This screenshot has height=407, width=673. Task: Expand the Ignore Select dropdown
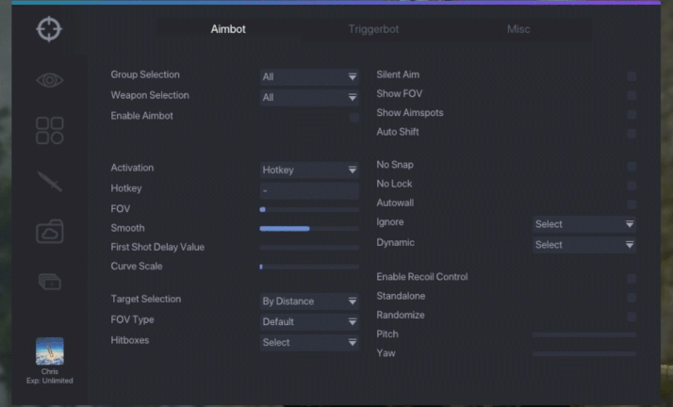click(x=584, y=224)
